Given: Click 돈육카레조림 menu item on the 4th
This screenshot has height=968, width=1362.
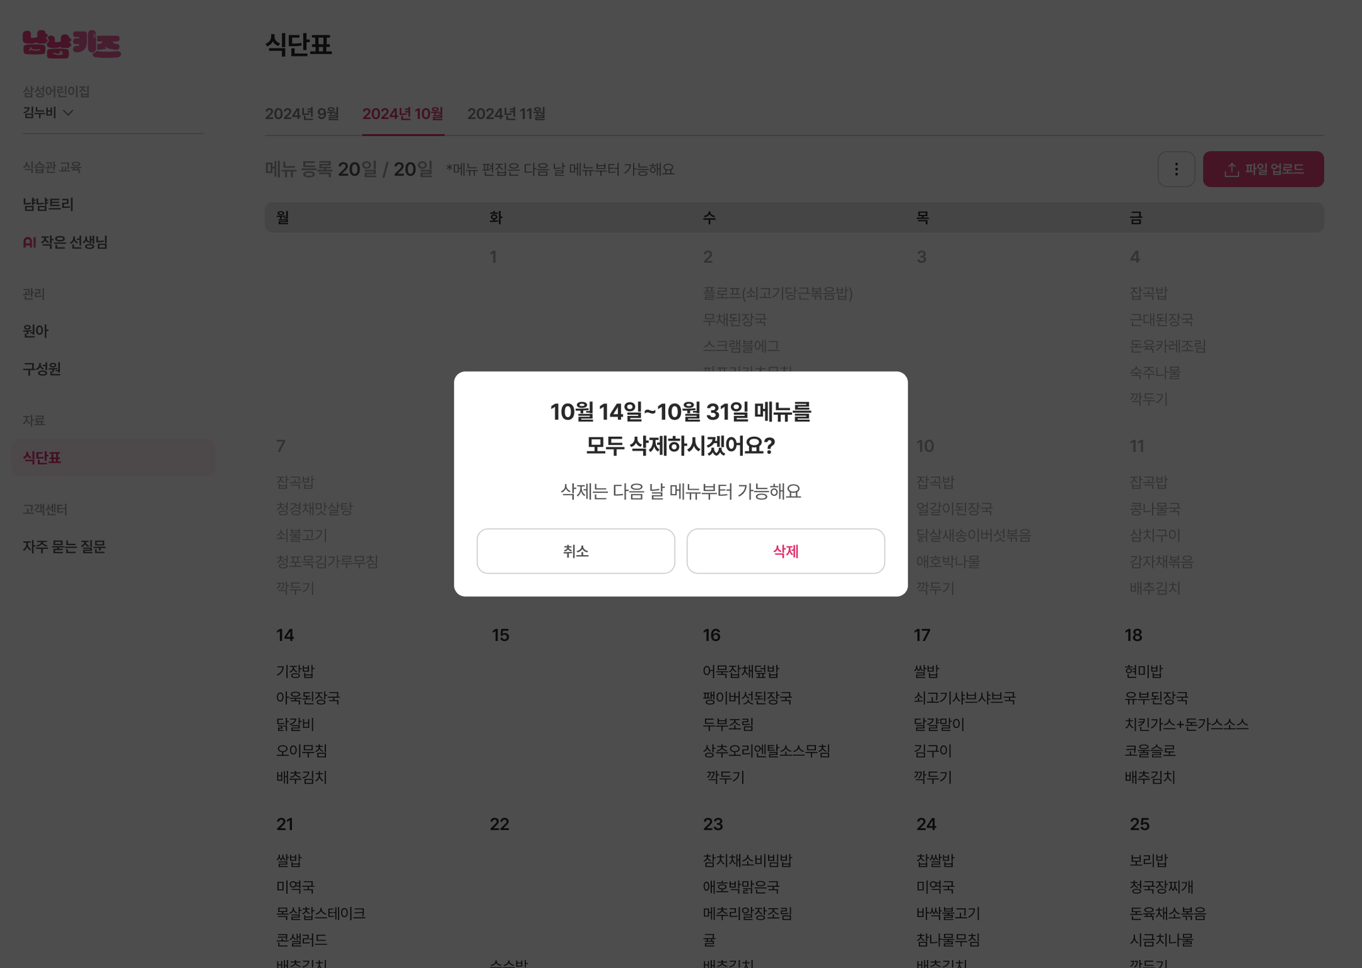Looking at the screenshot, I should [x=1168, y=346].
